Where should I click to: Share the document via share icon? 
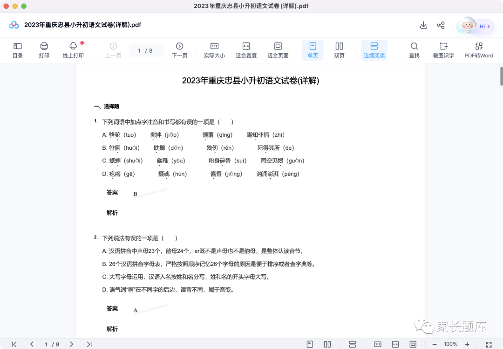pos(441,25)
